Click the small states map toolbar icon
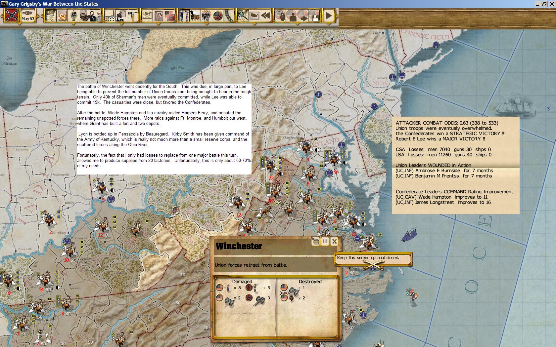556x347 pixels. pos(147,15)
